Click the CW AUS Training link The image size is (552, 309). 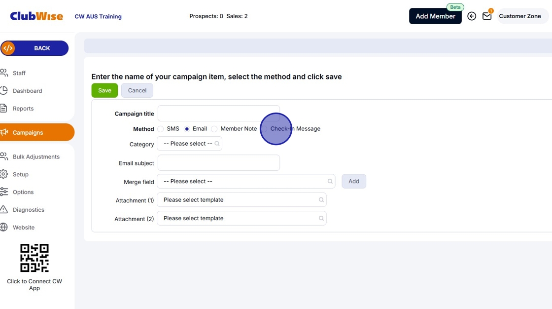[x=98, y=17]
